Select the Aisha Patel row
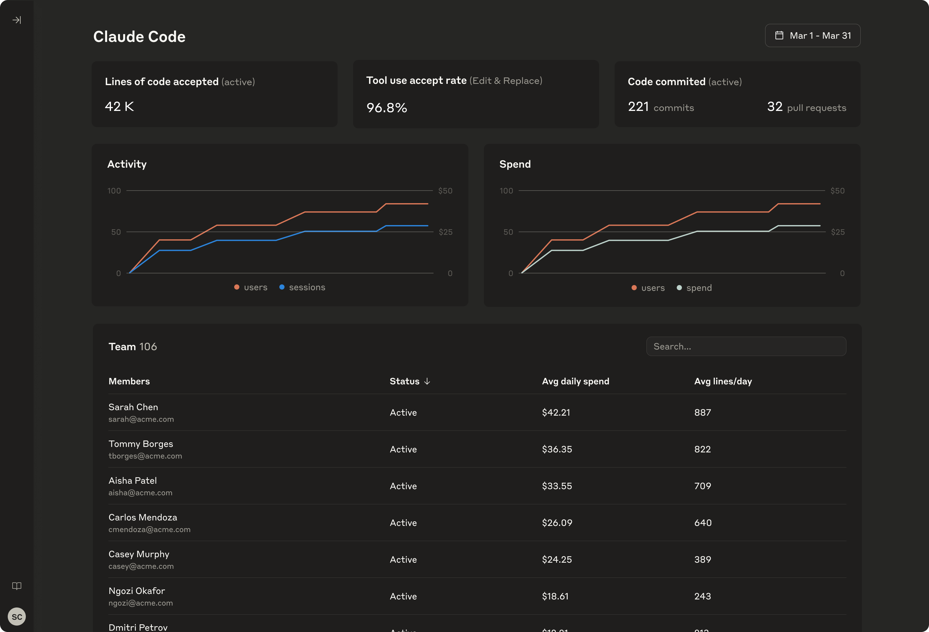 (477, 486)
